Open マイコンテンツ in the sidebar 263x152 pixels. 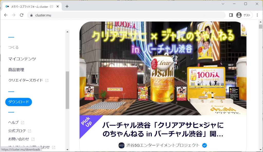22,59
